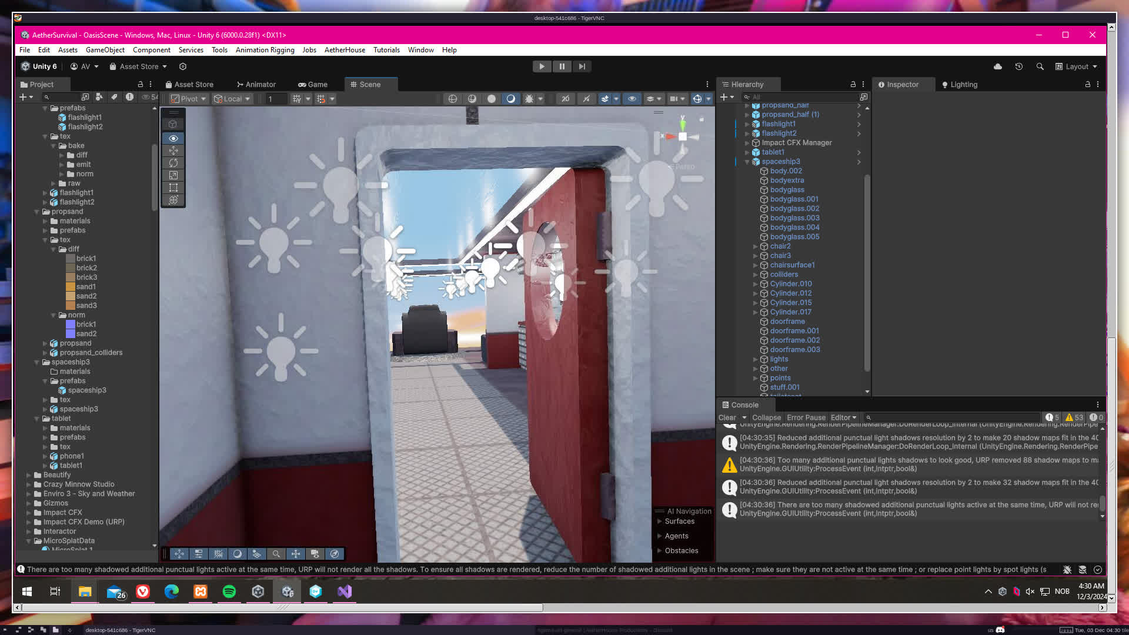Screen dimensions: 1129x635
Task: Select the Rect tool in scene overlay
Action: click(173, 188)
